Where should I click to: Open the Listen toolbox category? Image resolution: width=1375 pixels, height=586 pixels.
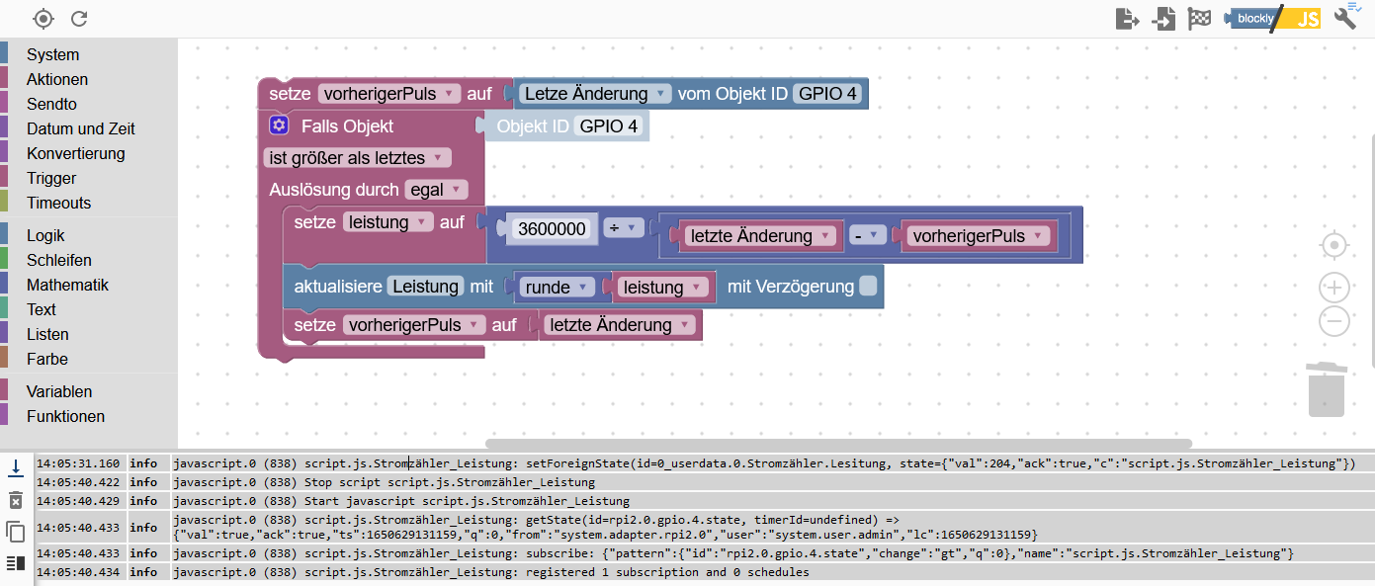pos(47,334)
